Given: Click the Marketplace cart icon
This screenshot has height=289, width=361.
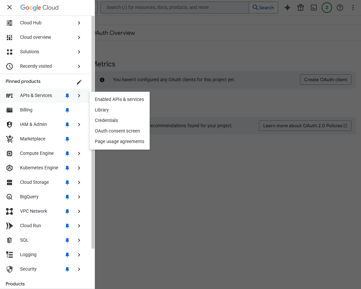Looking at the screenshot, I should pyautogui.click(x=10, y=139).
